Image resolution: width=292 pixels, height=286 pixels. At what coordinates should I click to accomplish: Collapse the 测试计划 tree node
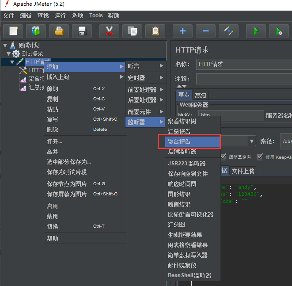coord(5,45)
